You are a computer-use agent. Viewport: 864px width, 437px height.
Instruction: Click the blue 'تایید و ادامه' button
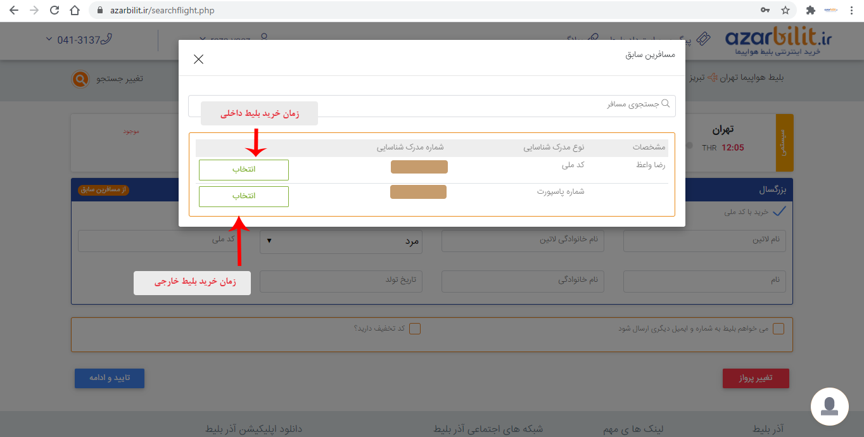tap(110, 378)
